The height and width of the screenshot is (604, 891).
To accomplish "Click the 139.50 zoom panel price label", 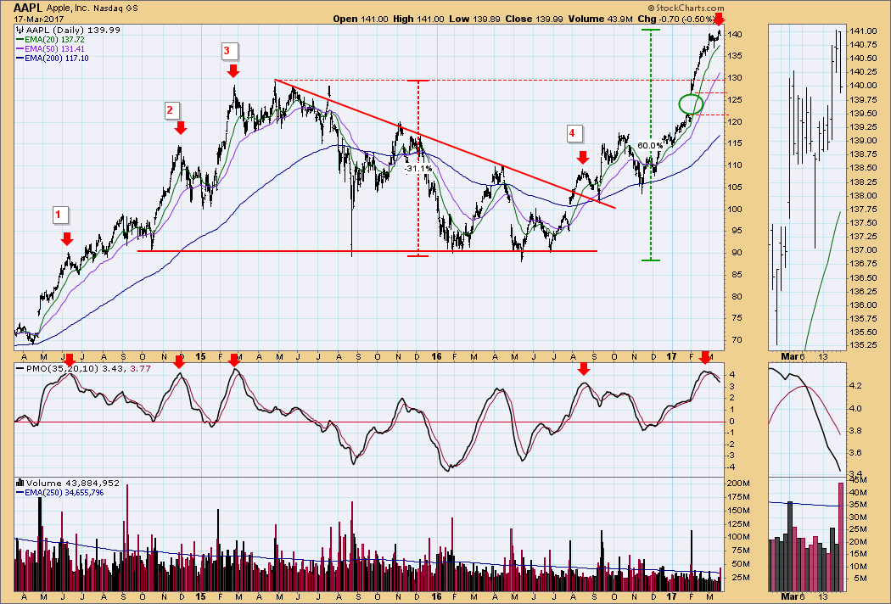I will pos(863,113).
